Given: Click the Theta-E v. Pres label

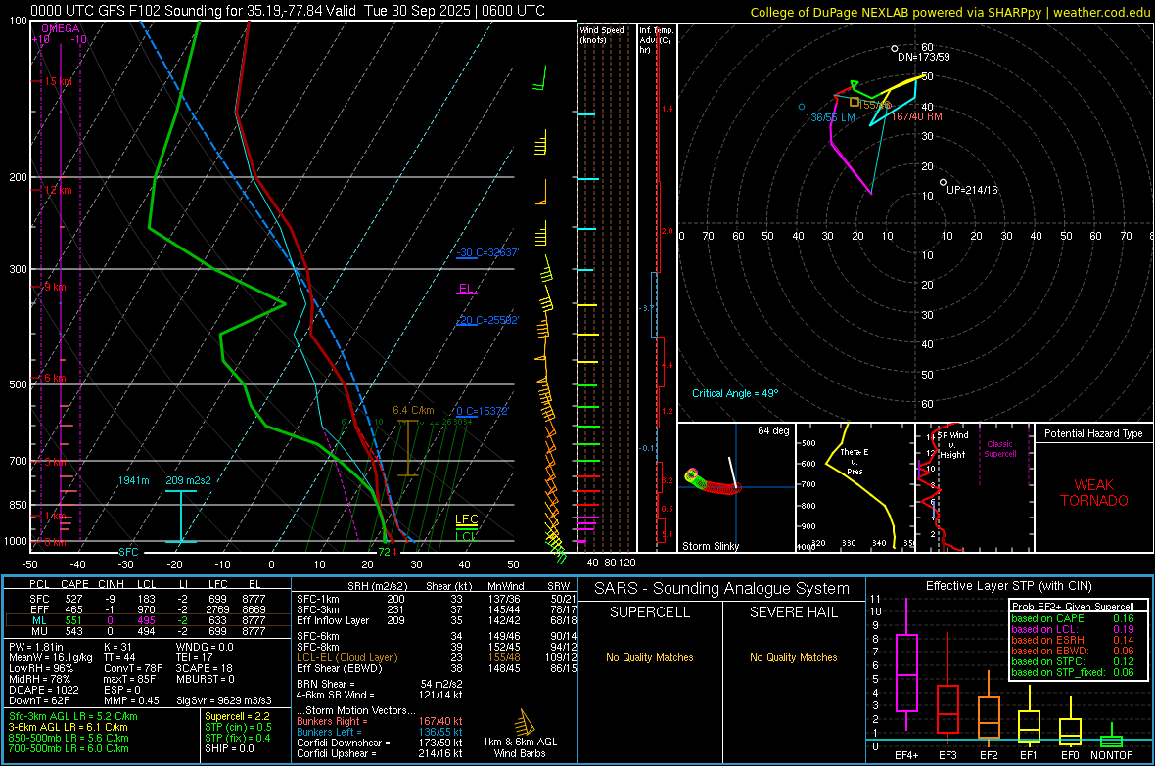Looking at the screenshot, I should (855, 461).
